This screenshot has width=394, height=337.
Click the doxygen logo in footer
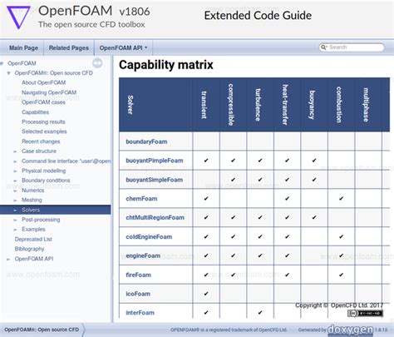[x=350, y=330]
